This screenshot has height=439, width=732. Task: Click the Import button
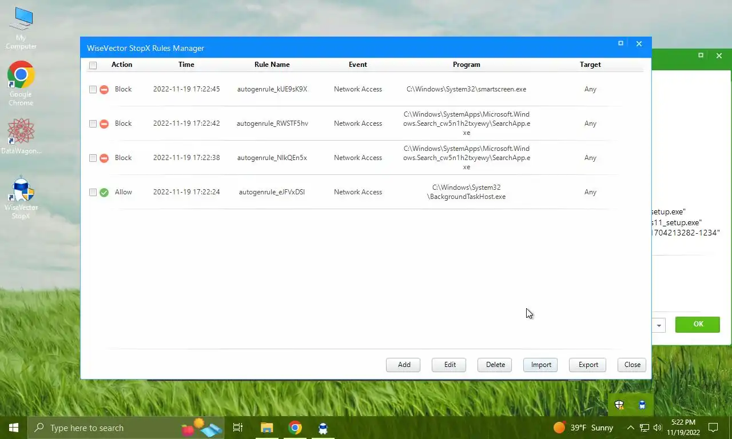tap(541, 365)
